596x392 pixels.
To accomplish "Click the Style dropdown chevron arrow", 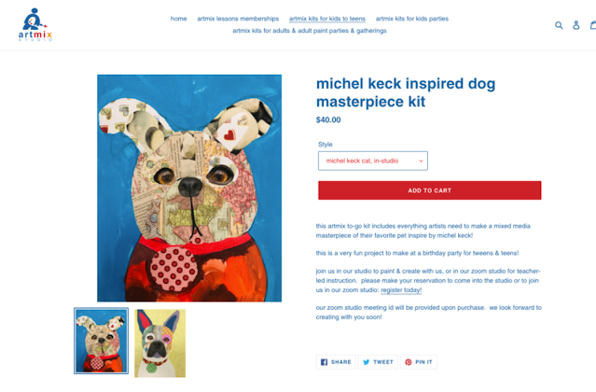I will [x=421, y=161].
